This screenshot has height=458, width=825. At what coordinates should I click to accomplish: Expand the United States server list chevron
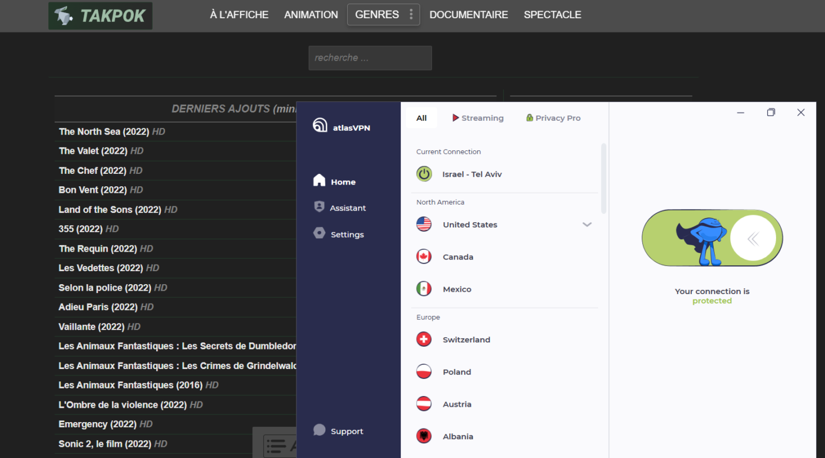tap(587, 225)
